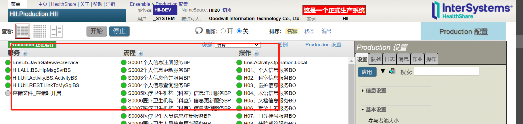Switch to the 操作 tab in settings panel
Image resolution: width=523 pixels, height=124 pixels.
[x=431, y=59]
